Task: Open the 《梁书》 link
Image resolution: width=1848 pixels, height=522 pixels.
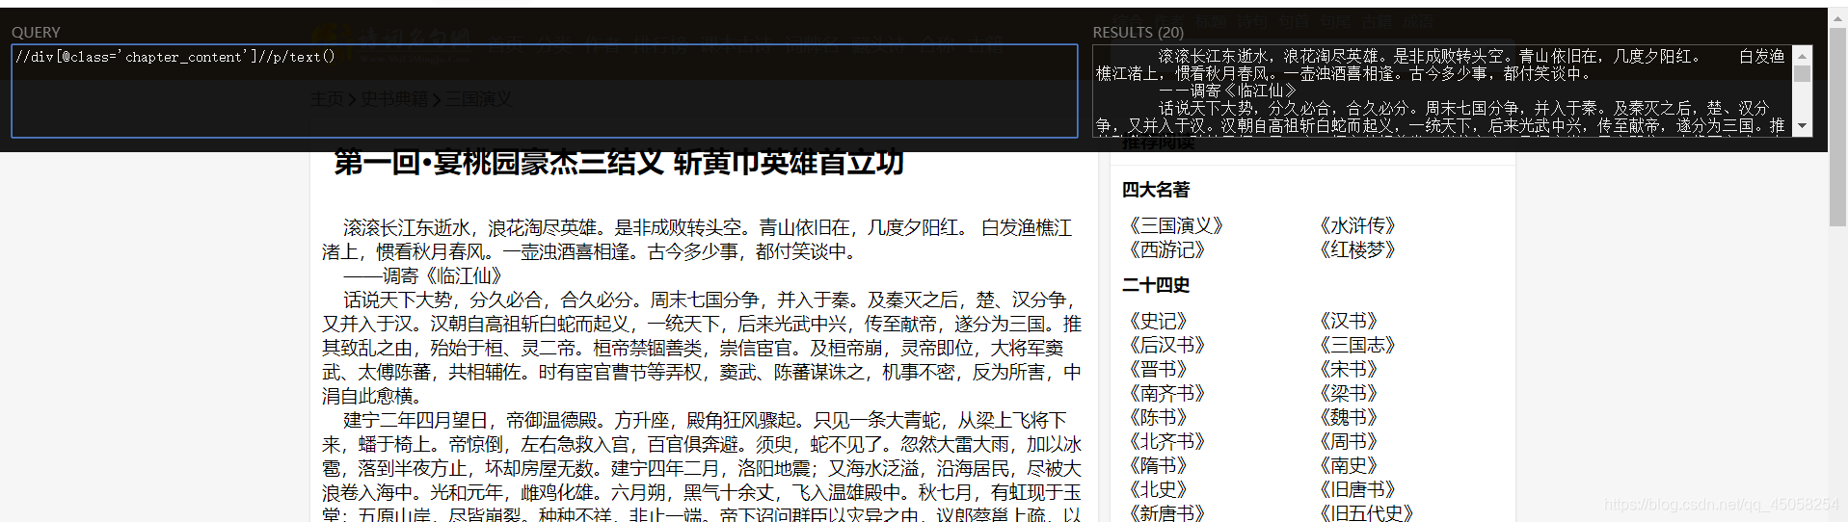Action: pyautogui.click(x=1349, y=393)
